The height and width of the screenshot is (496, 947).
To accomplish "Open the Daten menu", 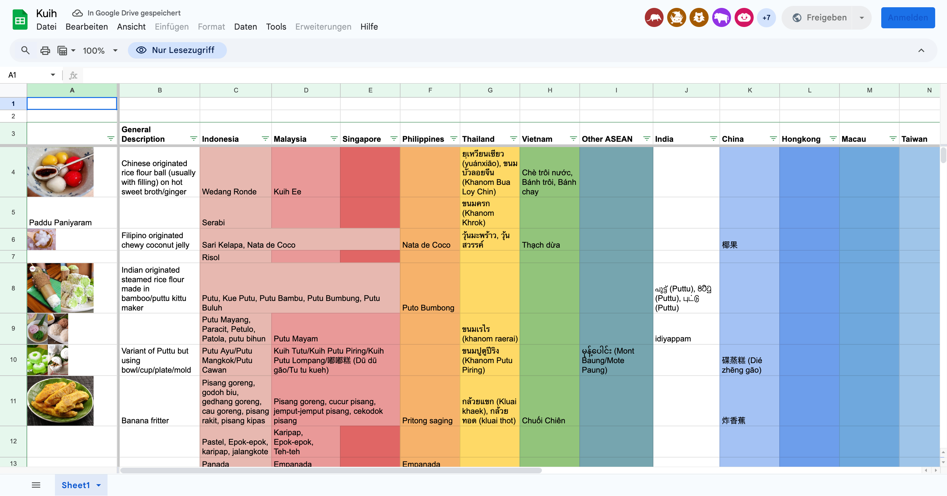I will (245, 27).
